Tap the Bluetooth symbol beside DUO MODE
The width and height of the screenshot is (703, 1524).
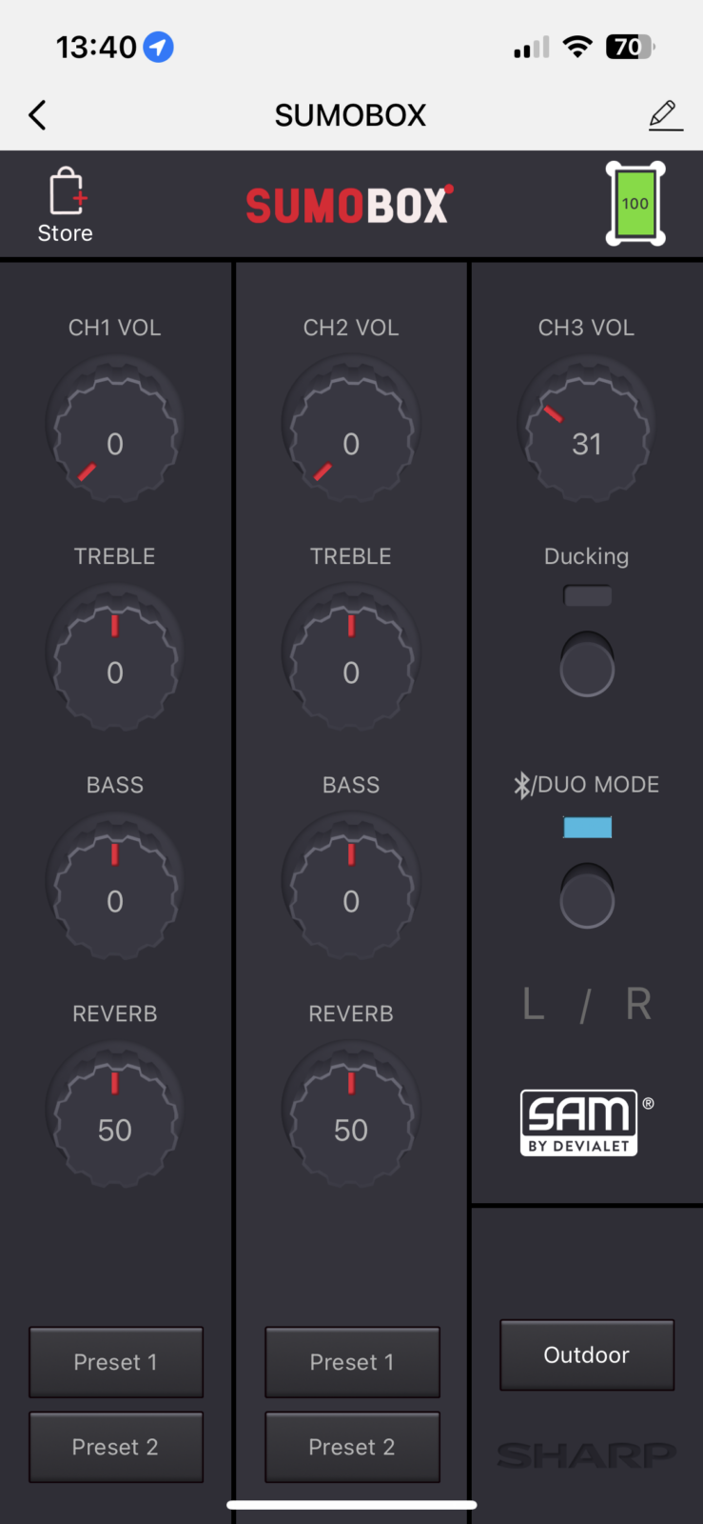(x=521, y=785)
